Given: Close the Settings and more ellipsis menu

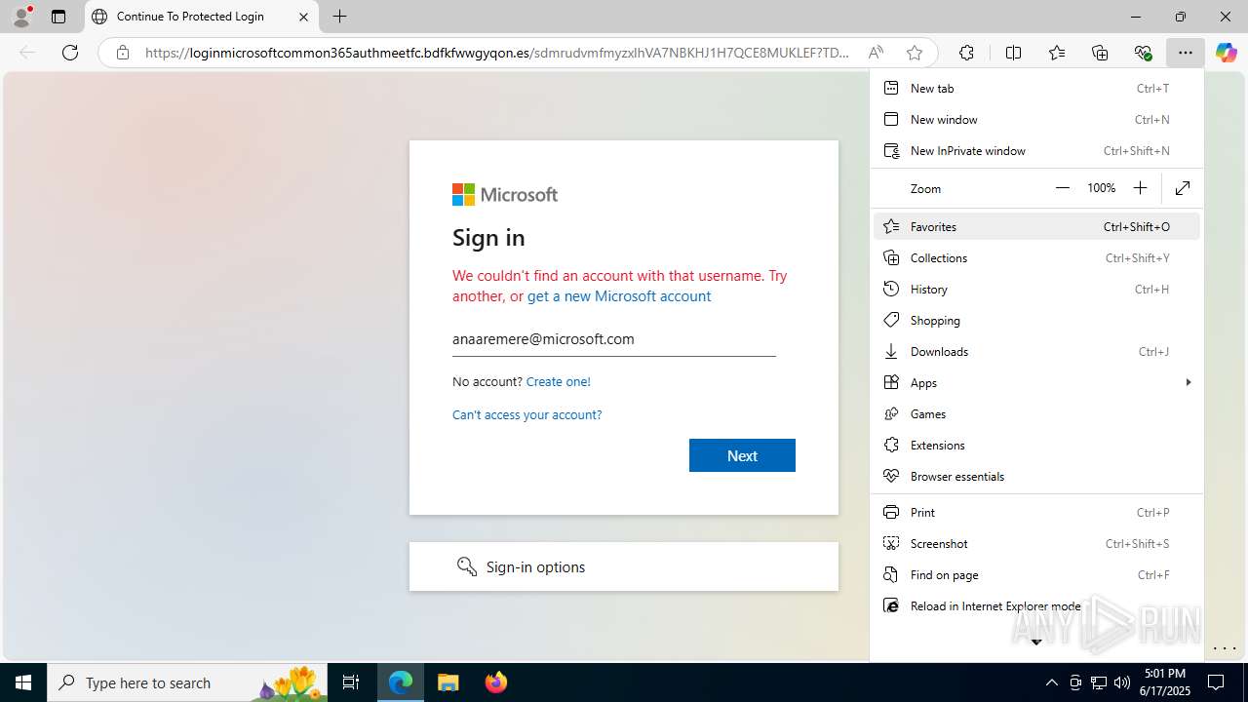Looking at the screenshot, I should coord(1185,53).
